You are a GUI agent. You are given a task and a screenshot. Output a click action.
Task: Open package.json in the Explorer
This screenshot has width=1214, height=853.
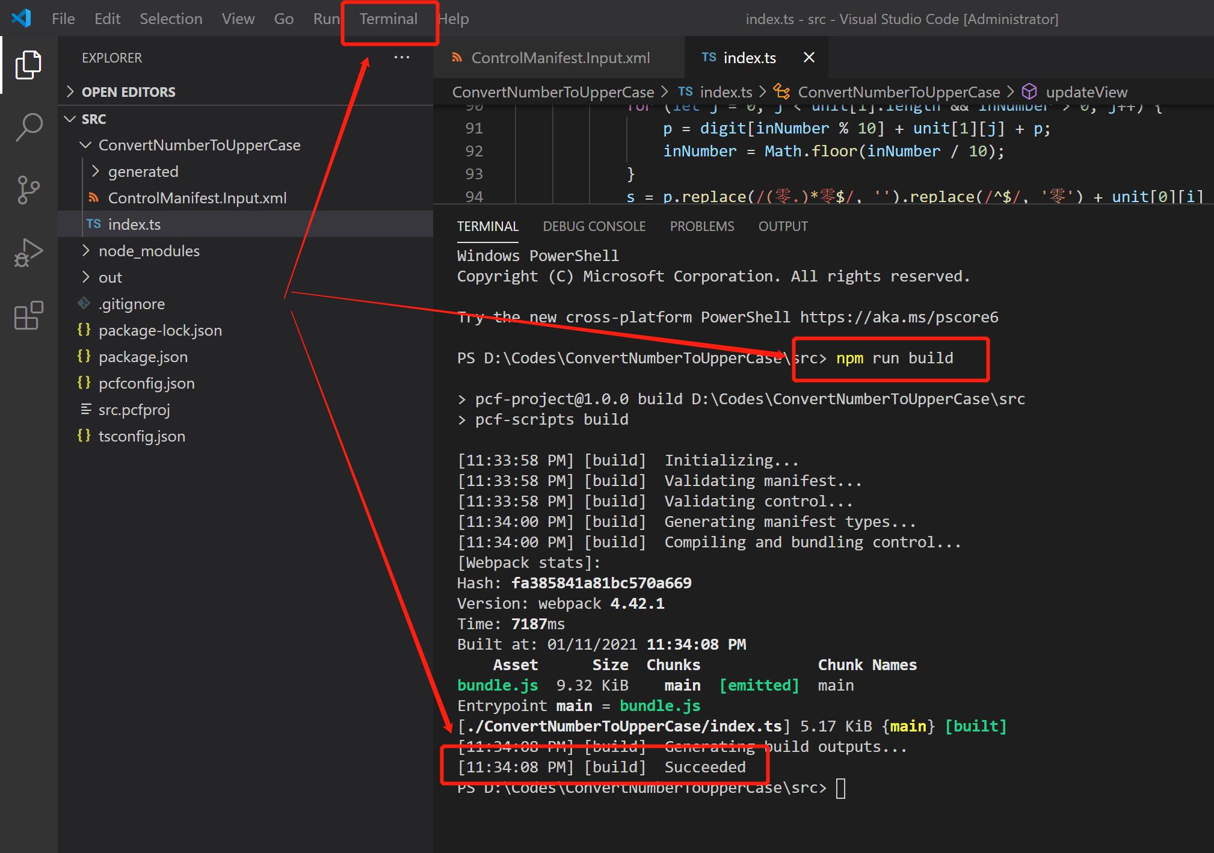(x=245, y=357)
